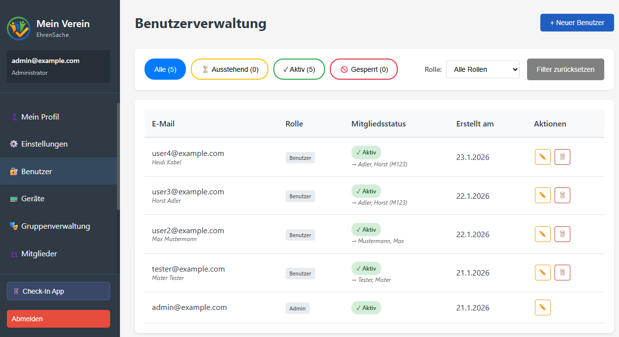The width and height of the screenshot is (619, 337).
Task: Edit user2@example.com with the pencil icon
Action: pos(542,234)
